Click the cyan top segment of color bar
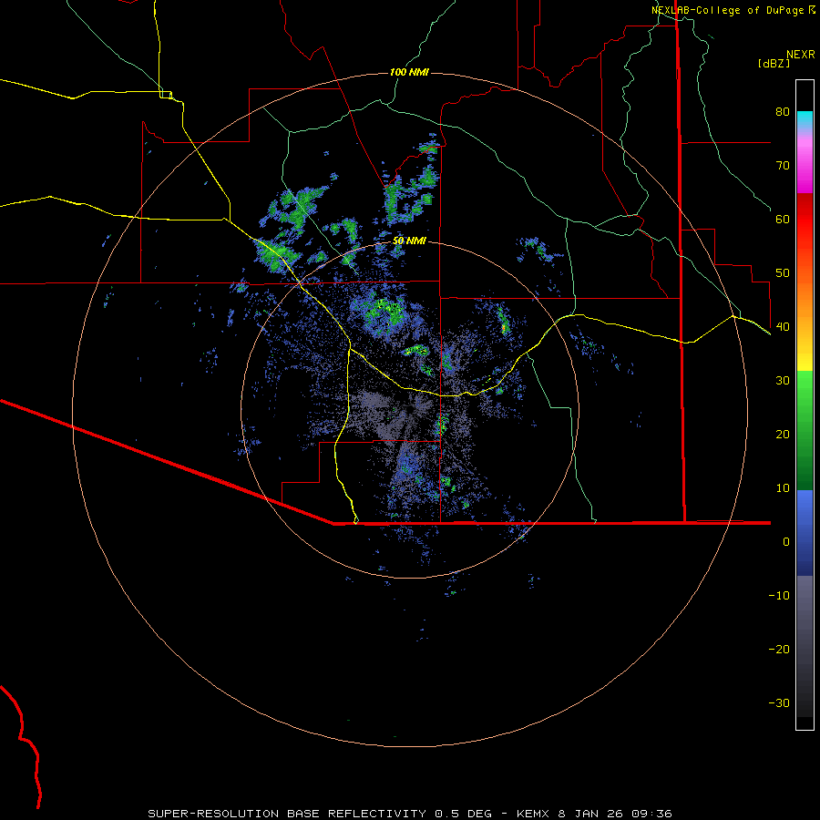 click(x=805, y=119)
